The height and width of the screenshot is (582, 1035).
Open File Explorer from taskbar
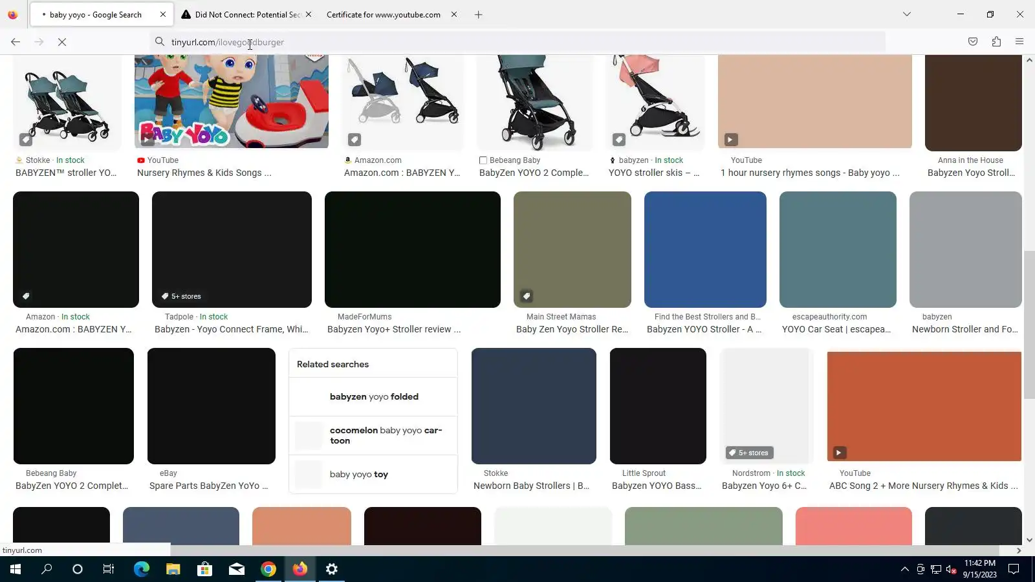[x=173, y=569]
